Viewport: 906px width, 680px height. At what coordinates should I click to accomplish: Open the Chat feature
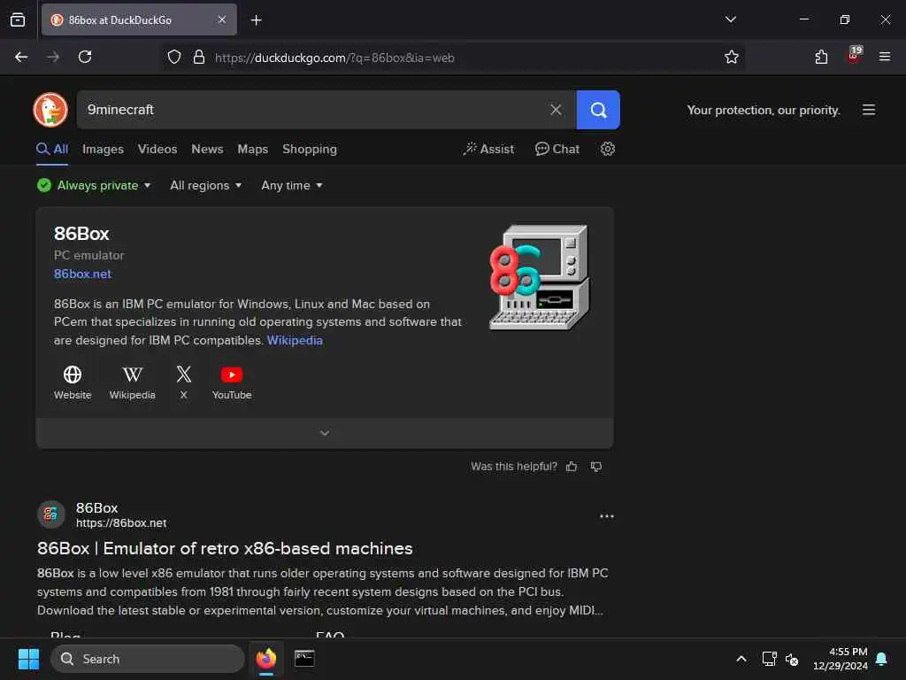point(557,149)
